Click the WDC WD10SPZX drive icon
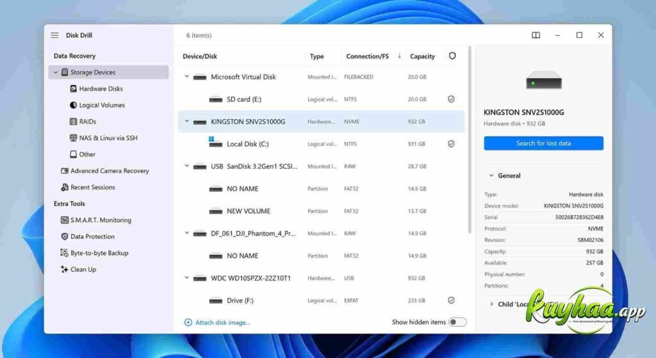The height and width of the screenshot is (358, 656). (200, 279)
